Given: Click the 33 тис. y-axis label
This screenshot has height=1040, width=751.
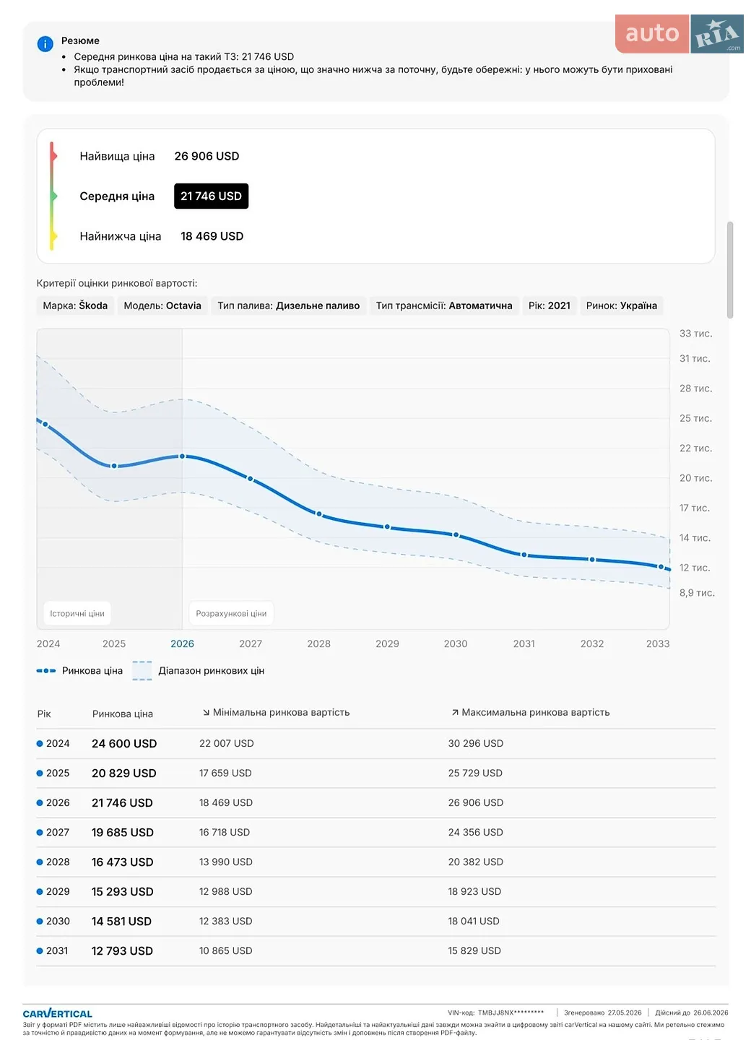Looking at the screenshot, I should pos(696,334).
